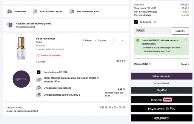The height and width of the screenshot is (124, 194).
Task: Pay with PayPal express checkout
Action: point(161,90)
